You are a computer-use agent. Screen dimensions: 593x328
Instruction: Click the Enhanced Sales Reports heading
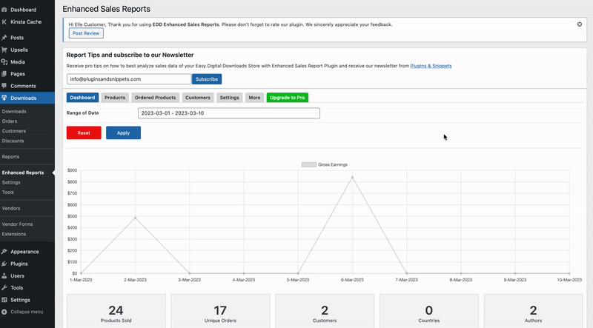(x=106, y=9)
